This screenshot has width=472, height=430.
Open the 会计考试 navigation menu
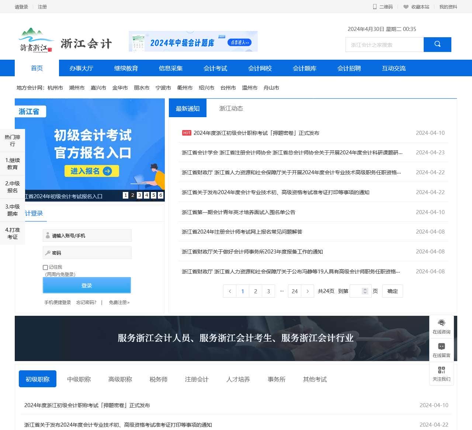click(215, 68)
